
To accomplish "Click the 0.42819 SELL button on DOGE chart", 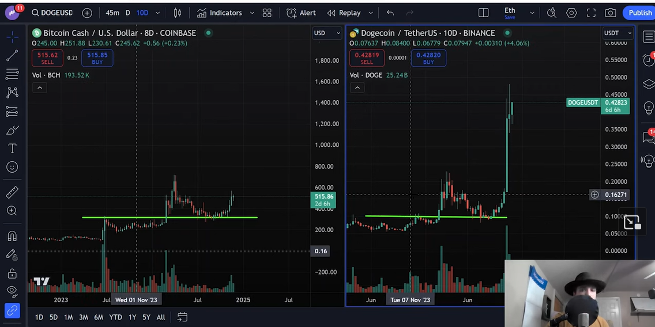I will [x=367, y=58].
